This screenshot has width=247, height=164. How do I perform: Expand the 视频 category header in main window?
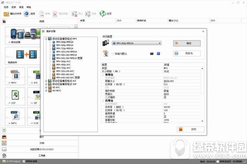tap(40, 21)
